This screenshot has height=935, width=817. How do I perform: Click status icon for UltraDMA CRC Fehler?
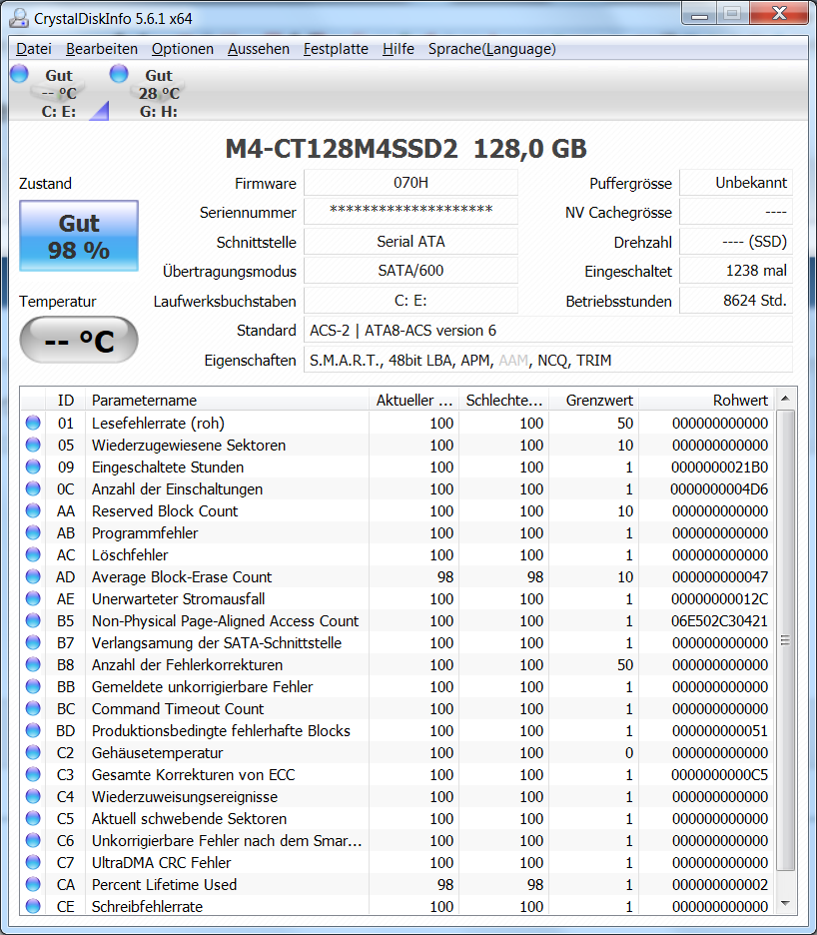[x=33, y=863]
